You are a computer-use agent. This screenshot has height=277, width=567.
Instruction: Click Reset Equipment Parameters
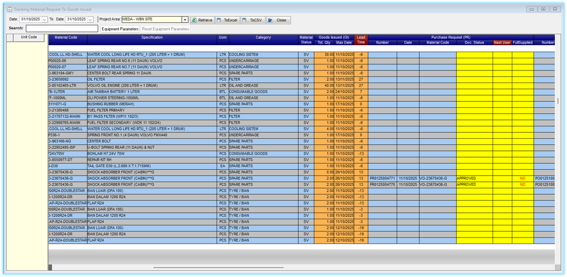pos(165,29)
